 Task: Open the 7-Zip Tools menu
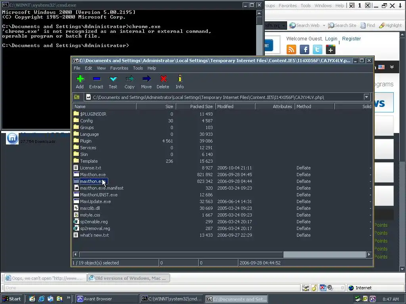click(138, 68)
